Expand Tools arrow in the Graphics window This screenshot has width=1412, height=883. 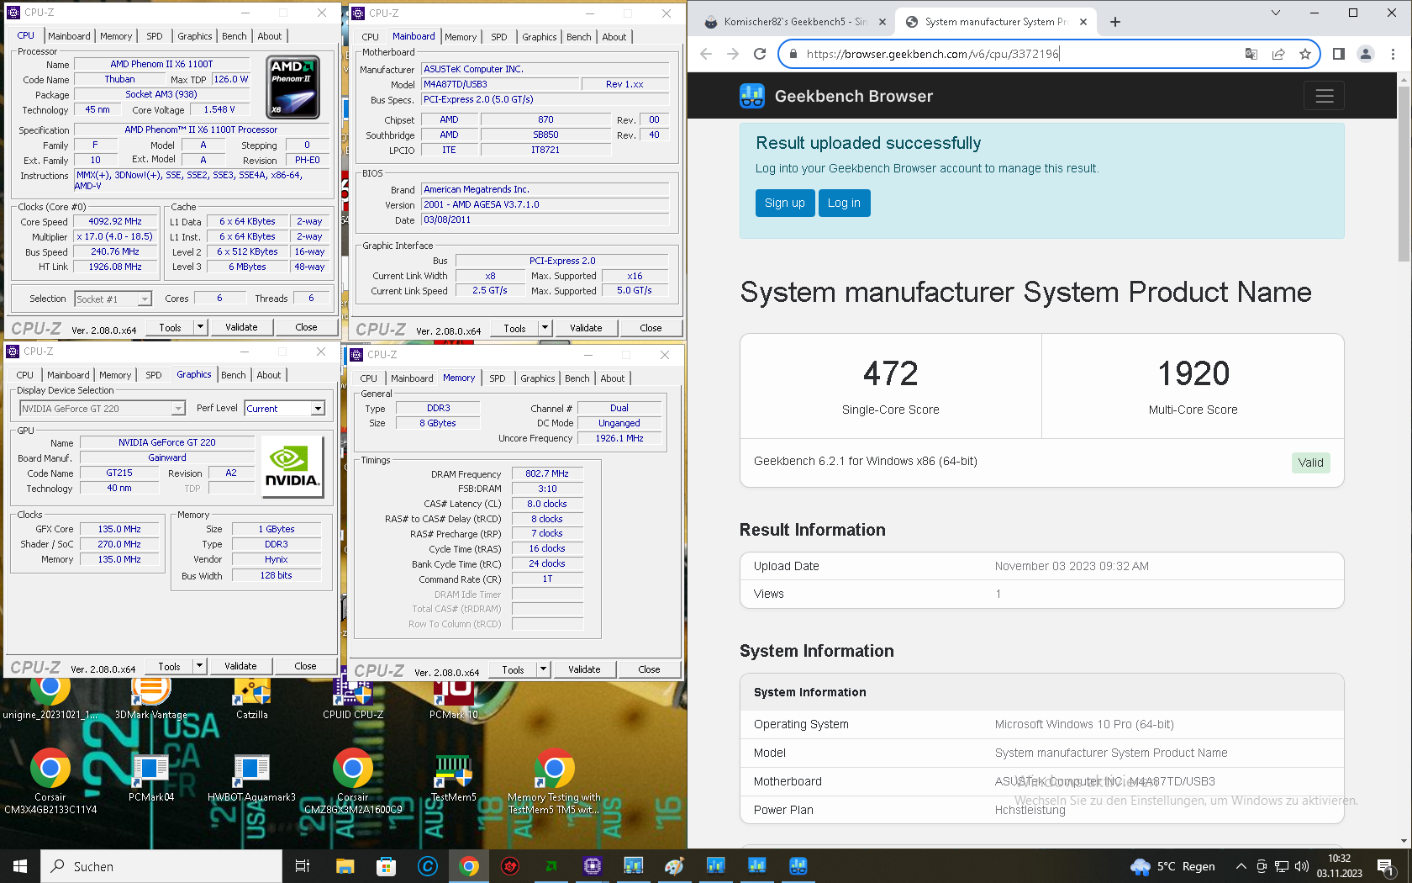pyautogui.click(x=199, y=666)
